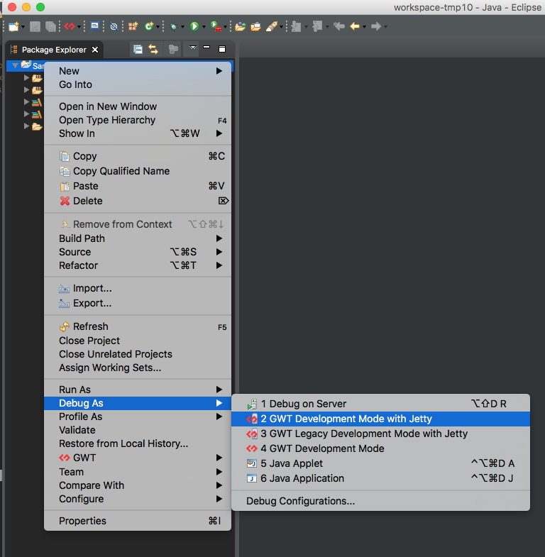This screenshot has width=545, height=557.
Task: Click the Save toolbar icon
Action: click(35, 27)
